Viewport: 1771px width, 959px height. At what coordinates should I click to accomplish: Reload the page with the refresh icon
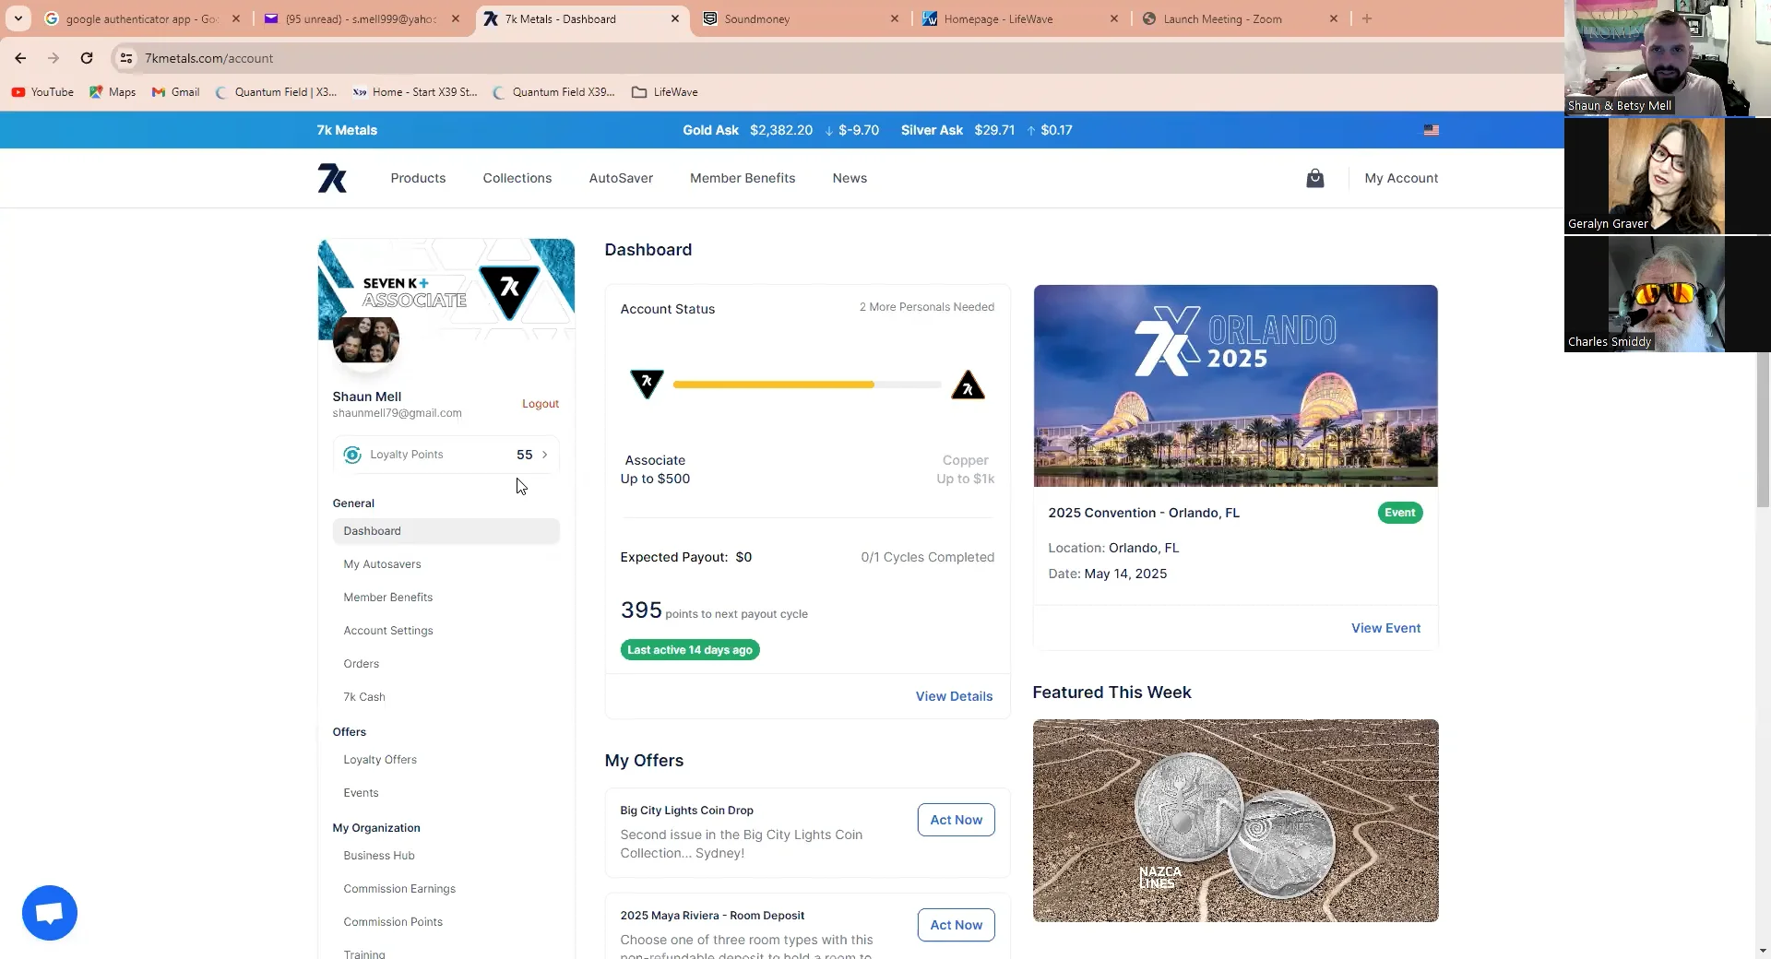pyautogui.click(x=87, y=58)
